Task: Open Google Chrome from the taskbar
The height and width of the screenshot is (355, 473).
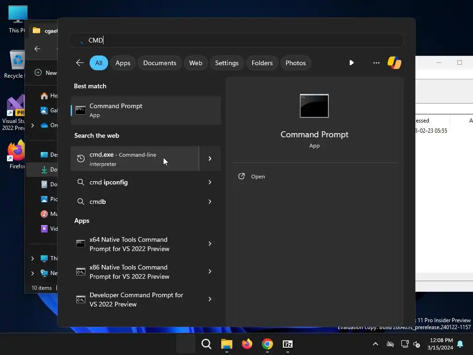Action: point(267,344)
